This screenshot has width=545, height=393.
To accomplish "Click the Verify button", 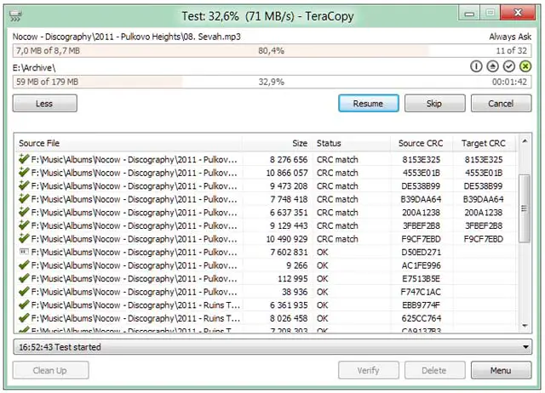I will pos(369,370).
